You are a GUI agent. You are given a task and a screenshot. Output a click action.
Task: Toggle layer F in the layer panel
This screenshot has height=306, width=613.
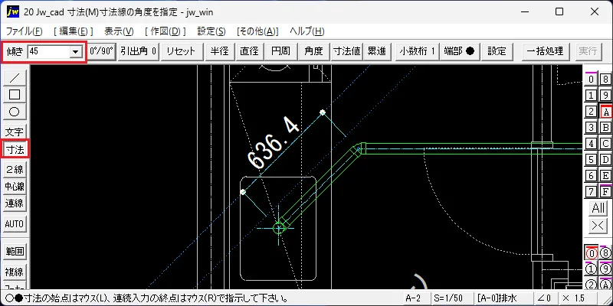point(605,192)
